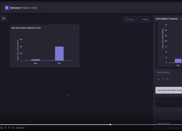Image resolution: width=182 pixels, height=131 pixels.
Task: Click the Extreme Platform ONE logo icon
Action: pos(7,8)
